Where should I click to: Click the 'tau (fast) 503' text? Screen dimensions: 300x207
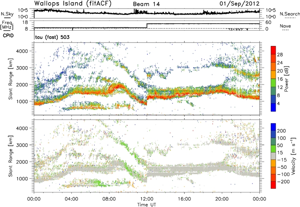pyautogui.click(x=52, y=37)
